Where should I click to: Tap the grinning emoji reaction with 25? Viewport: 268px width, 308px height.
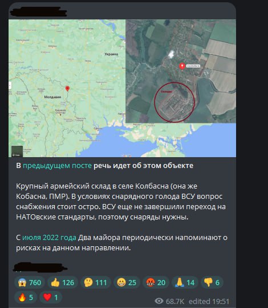(x=127, y=282)
